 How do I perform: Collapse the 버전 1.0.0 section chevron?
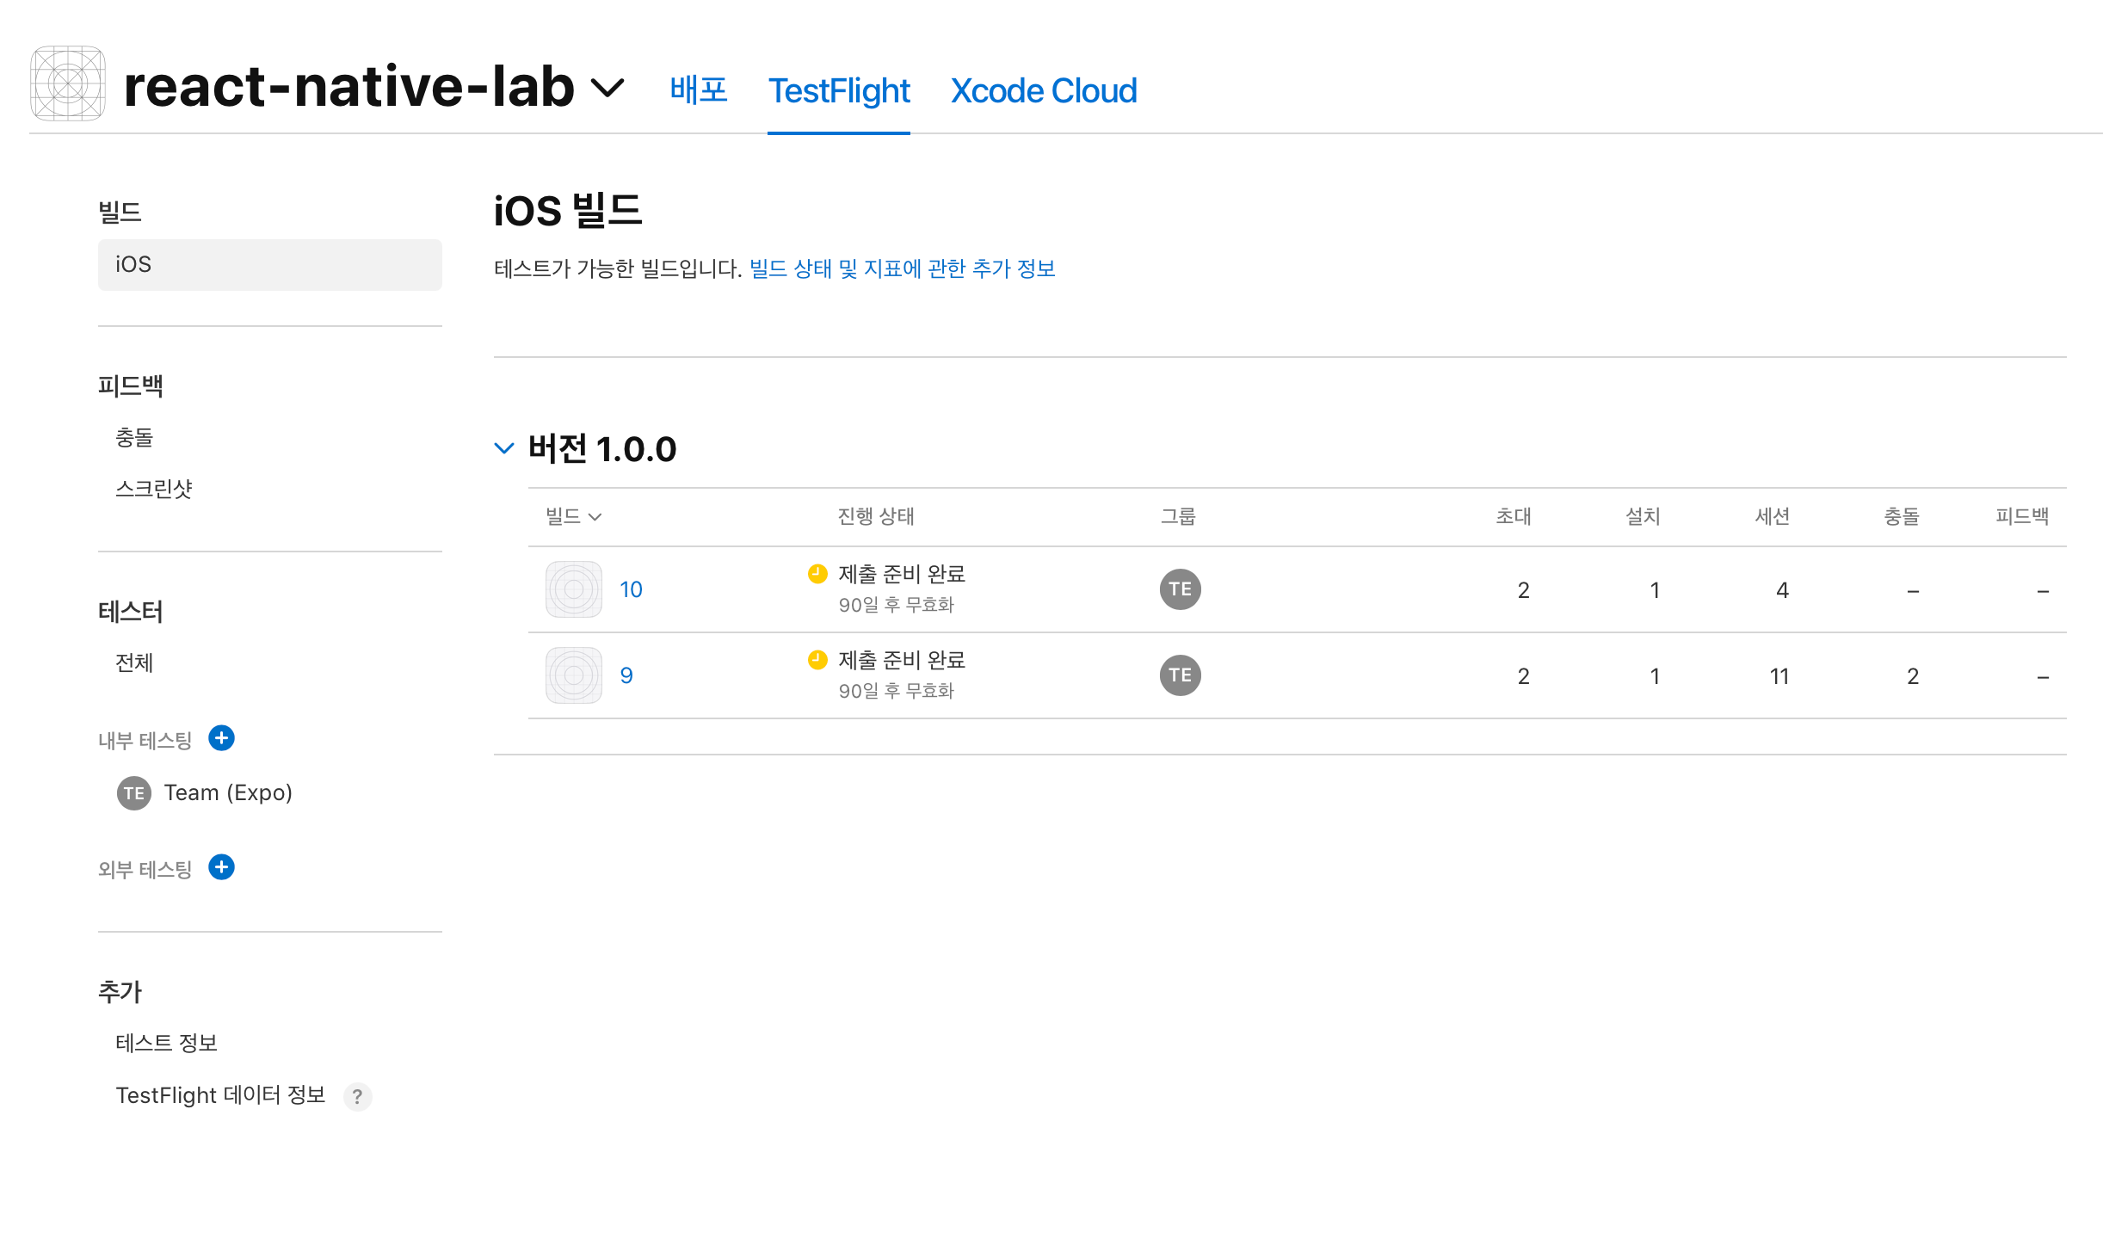pos(504,448)
